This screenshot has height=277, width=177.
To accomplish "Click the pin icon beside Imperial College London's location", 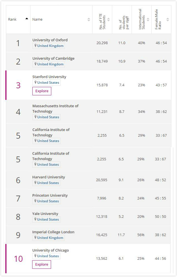I will tap(36, 238).
